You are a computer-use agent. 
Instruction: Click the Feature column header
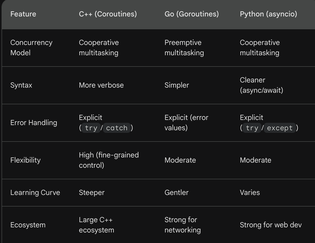[23, 14]
